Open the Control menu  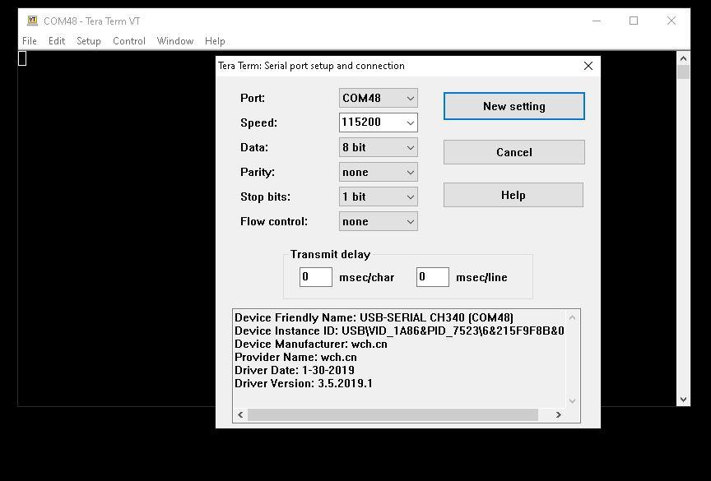point(129,41)
